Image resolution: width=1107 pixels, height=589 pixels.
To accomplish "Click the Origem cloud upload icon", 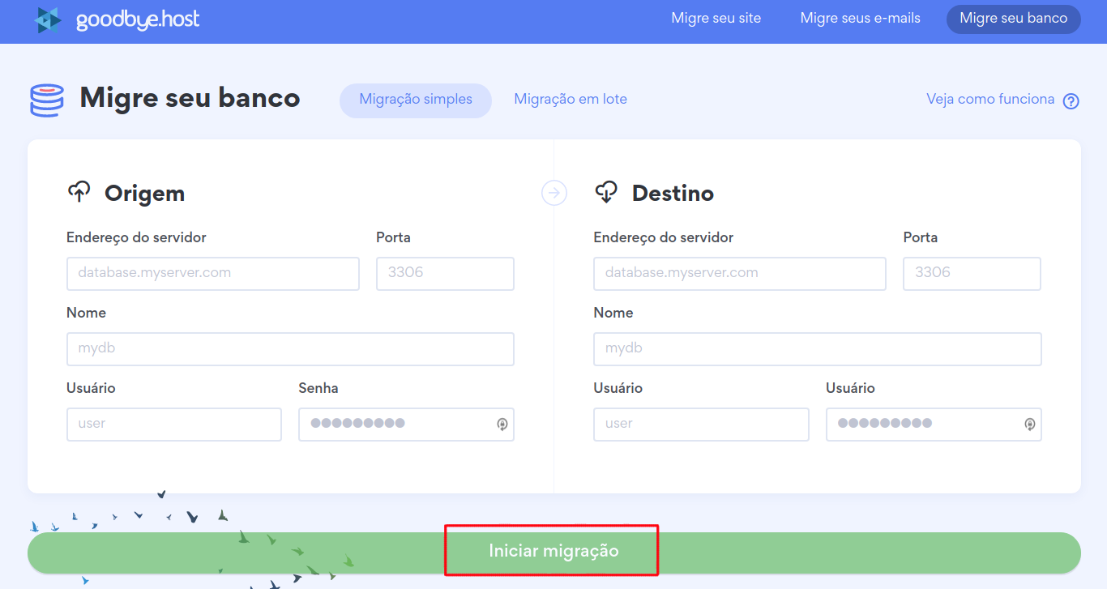I will (79, 192).
